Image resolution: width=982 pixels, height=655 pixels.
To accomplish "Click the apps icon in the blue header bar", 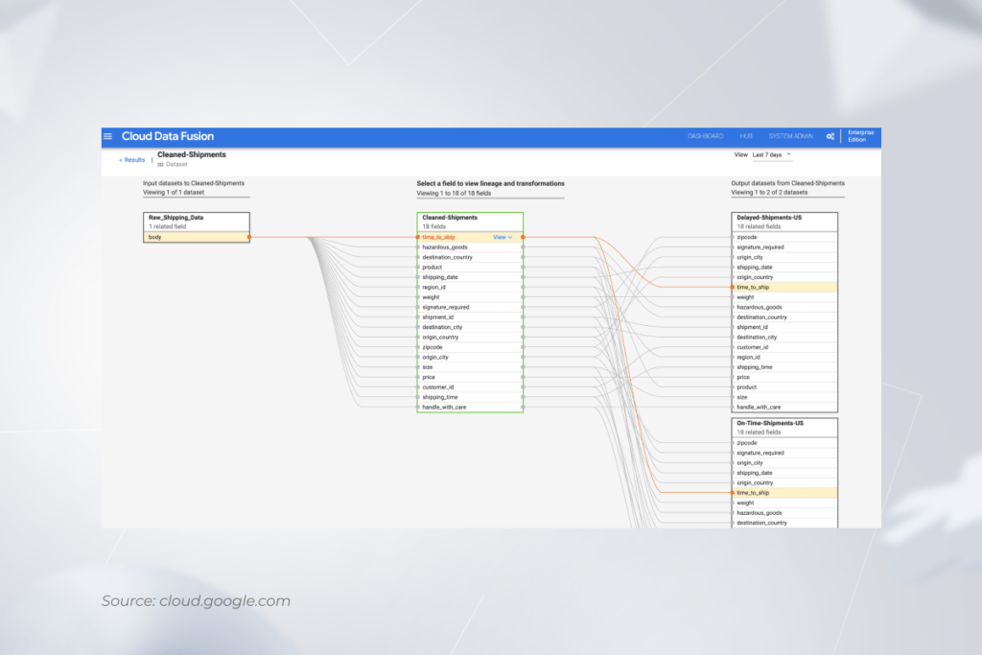I will 830,136.
